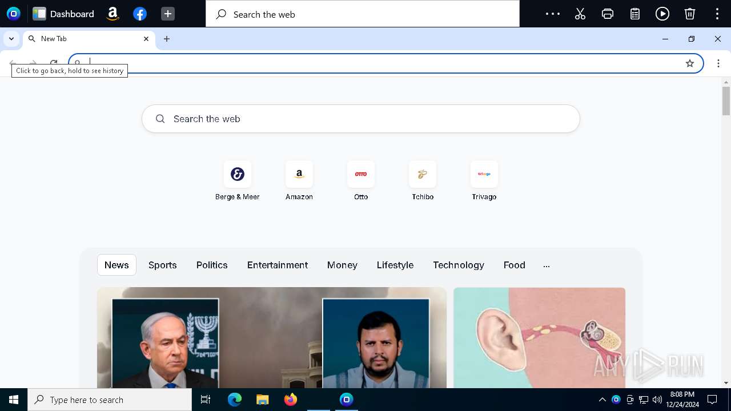Launch Firefox from the taskbar
The image size is (731, 411).
pos(291,400)
